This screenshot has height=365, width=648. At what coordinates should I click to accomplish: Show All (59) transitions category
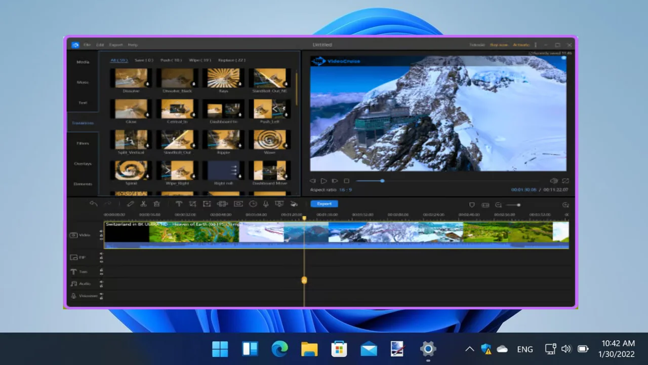coord(119,60)
